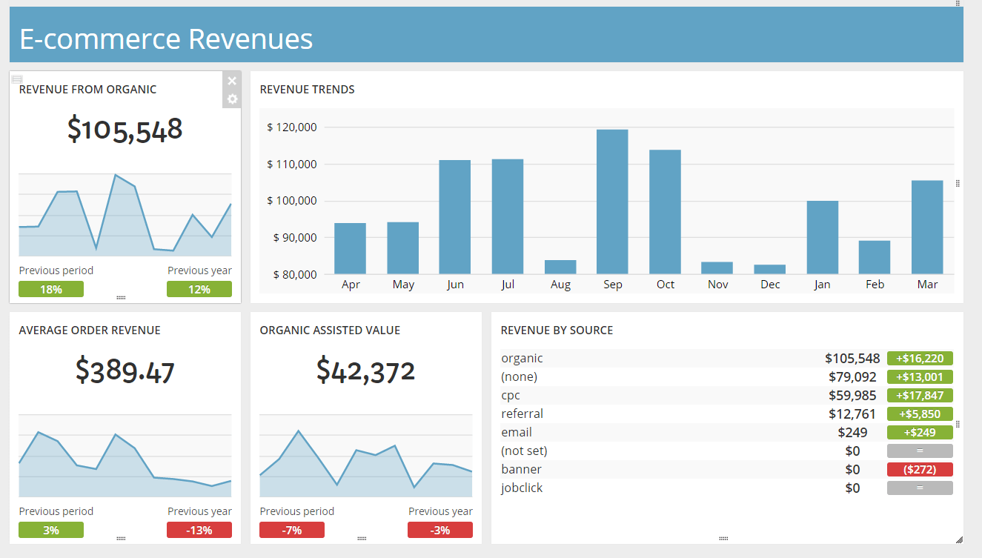Image resolution: width=982 pixels, height=558 pixels.
Task: Open settings gear on Revenue From Organic widget
Action: 232,99
